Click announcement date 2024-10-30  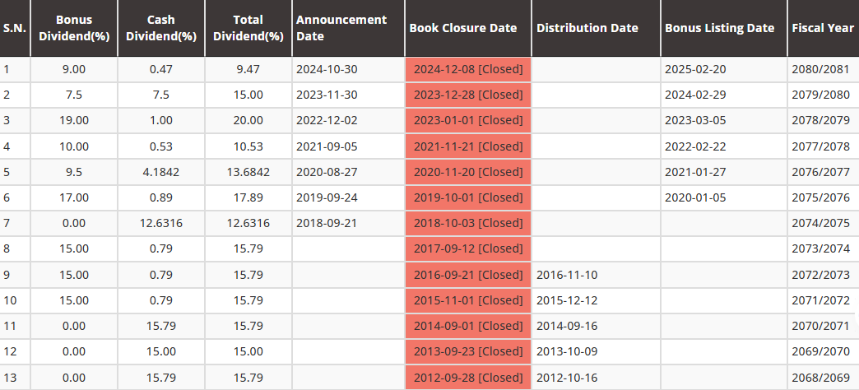pyautogui.click(x=327, y=69)
